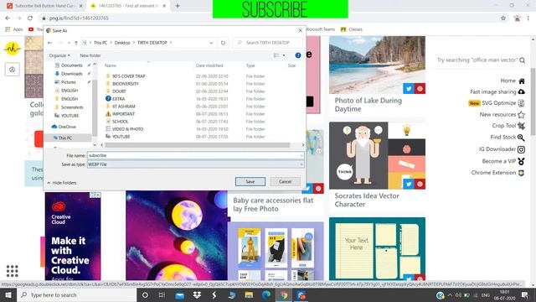The image size is (536, 302).
Task: Select the IMPORTANT folder
Action: (123, 114)
